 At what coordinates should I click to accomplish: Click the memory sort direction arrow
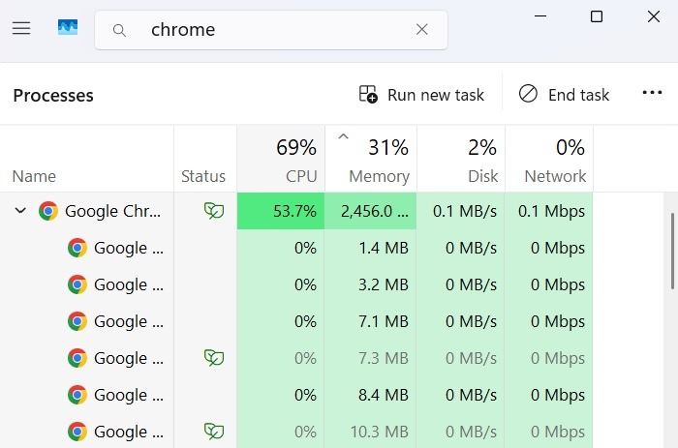click(343, 136)
